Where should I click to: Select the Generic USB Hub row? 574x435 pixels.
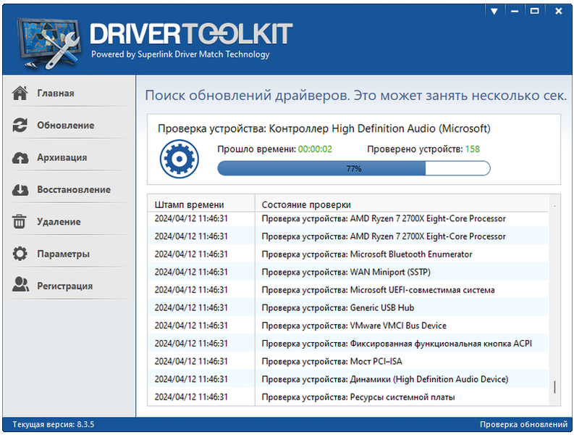[347, 307]
